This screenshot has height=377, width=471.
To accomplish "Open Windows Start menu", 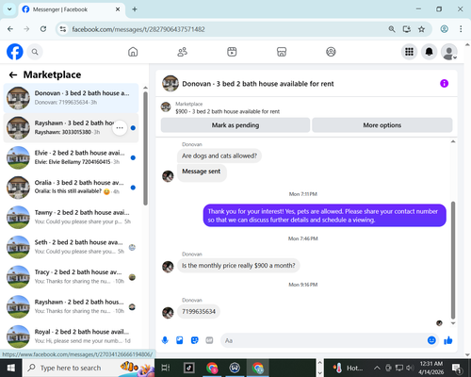I will [x=10, y=368].
